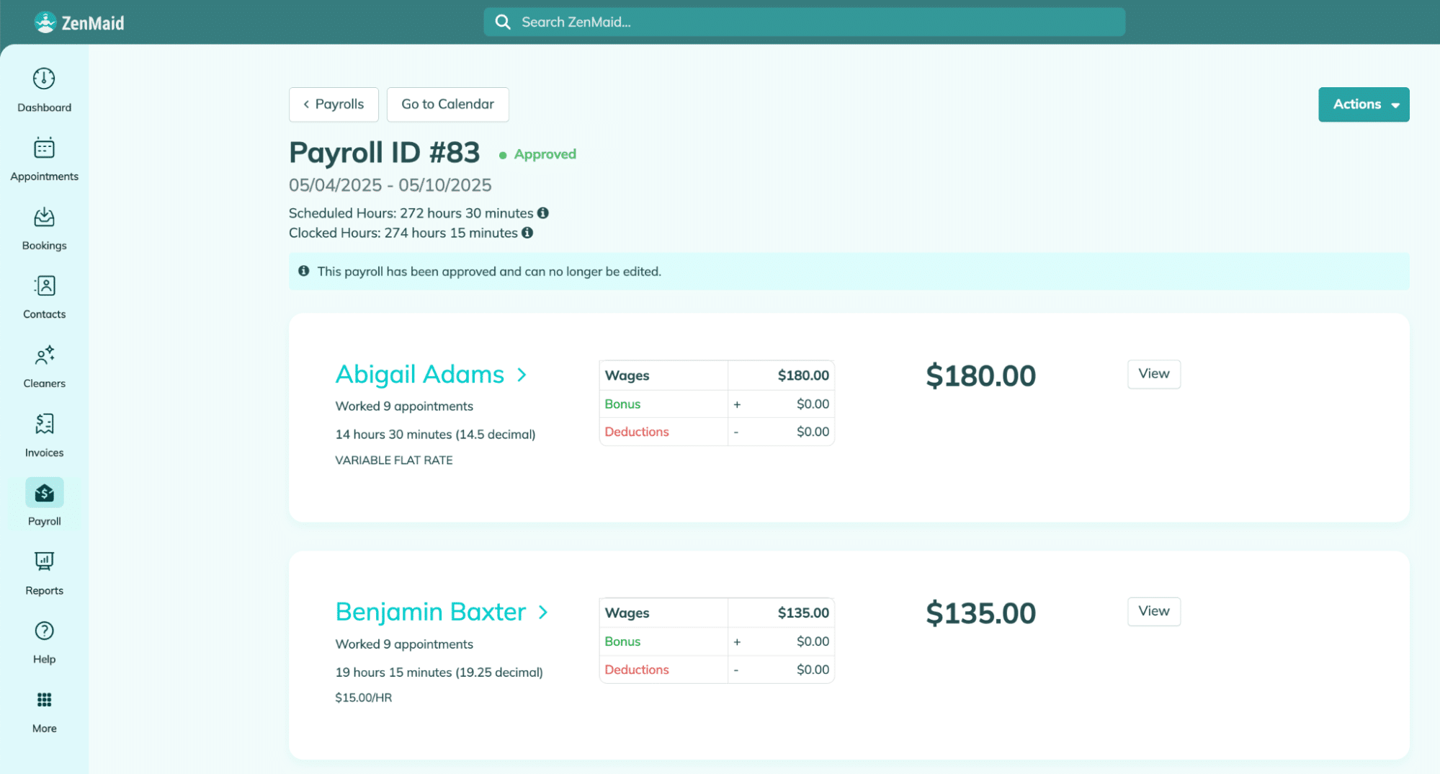Open Reports in the sidebar

pyautogui.click(x=44, y=562)
